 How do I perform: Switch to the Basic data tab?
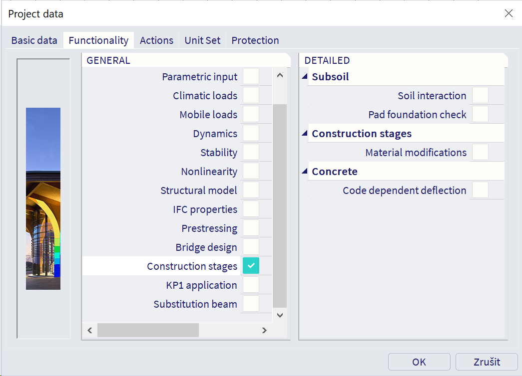point(34,40)
